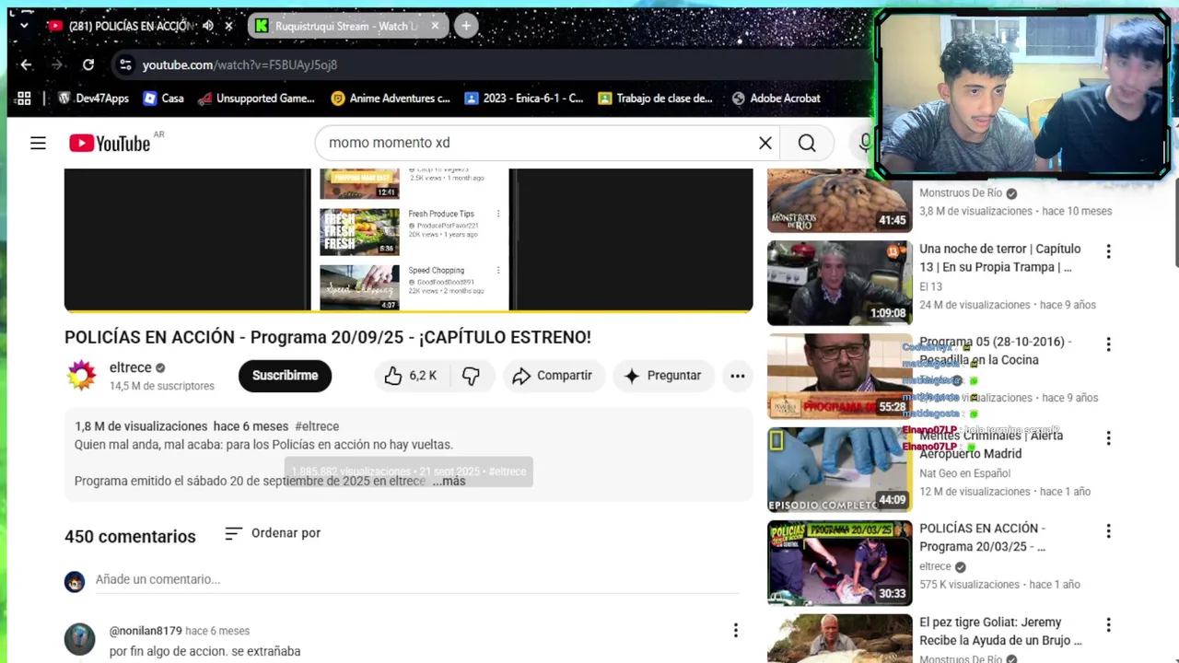The image size is (1179, 663).
Task: Focus the Añade un comentario field
Action: [417, 579]
